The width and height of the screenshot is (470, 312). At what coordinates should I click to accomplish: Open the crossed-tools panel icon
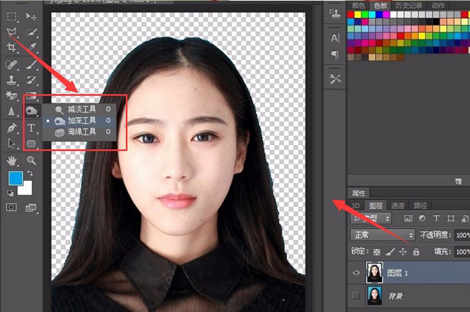pos(335,79)
